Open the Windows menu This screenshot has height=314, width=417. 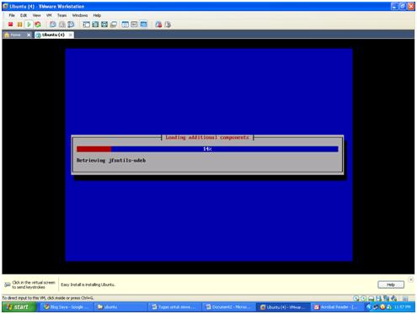80,15
